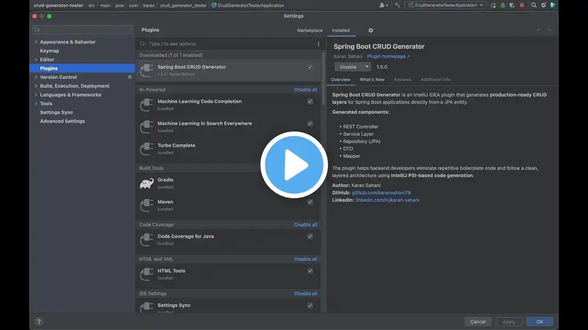Expand the Appearance & Behavior tree node
This screenshot has height=330, width=588.
[x=36, y=42]
